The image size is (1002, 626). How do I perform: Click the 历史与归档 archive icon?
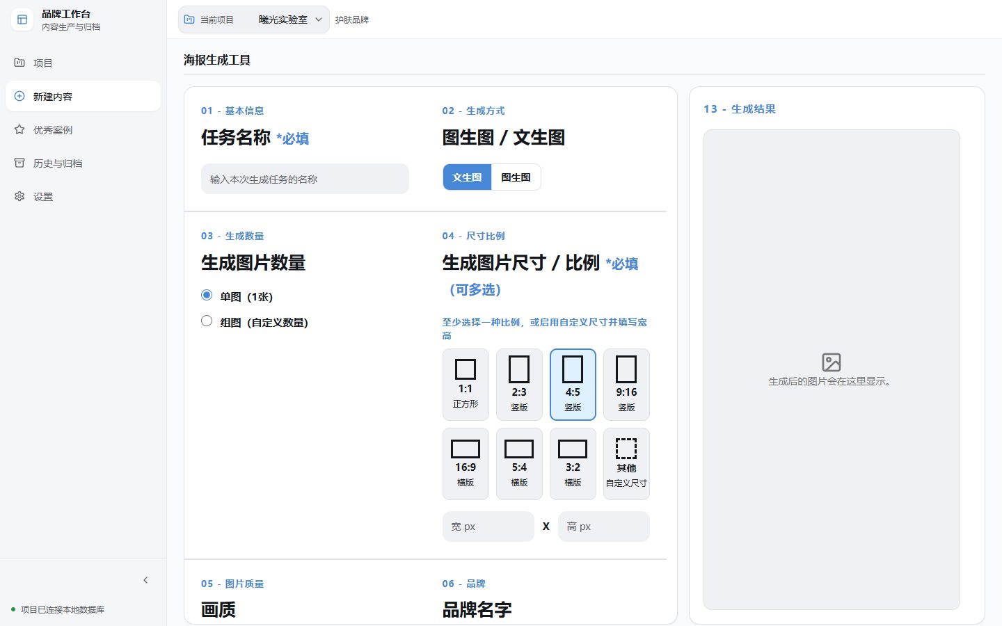(x=19, y=163)
